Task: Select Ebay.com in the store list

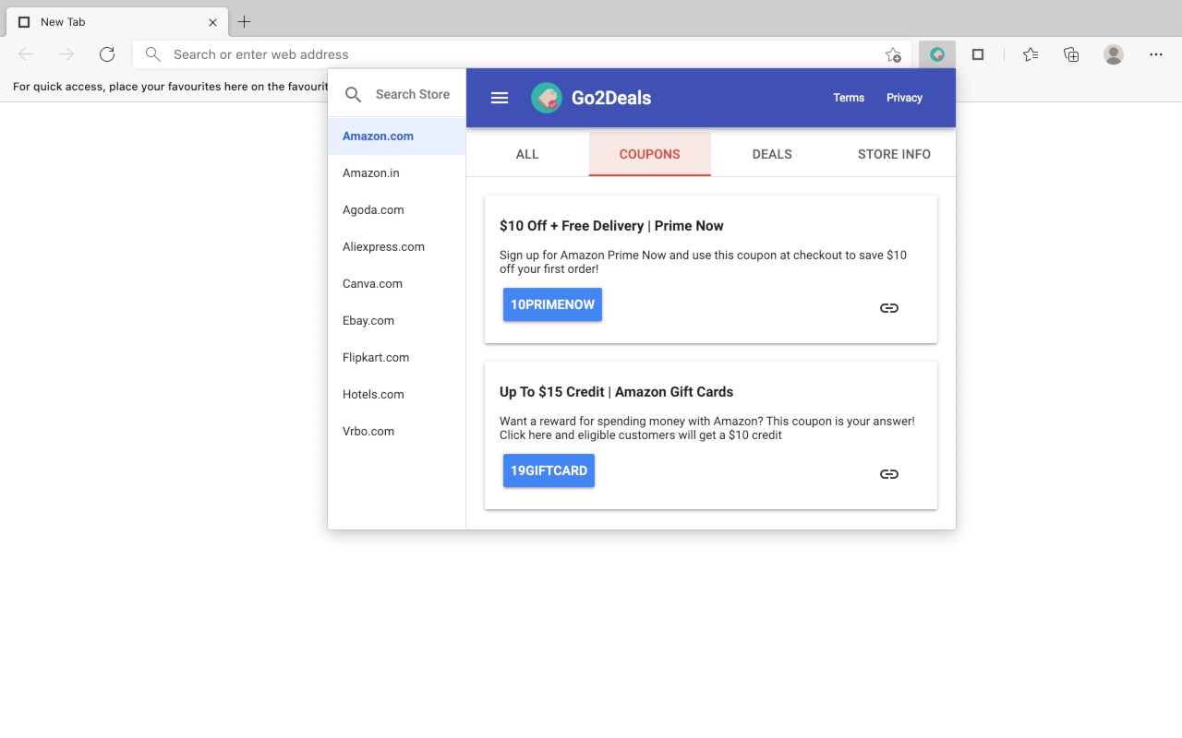Action: [x=397, y=320]
